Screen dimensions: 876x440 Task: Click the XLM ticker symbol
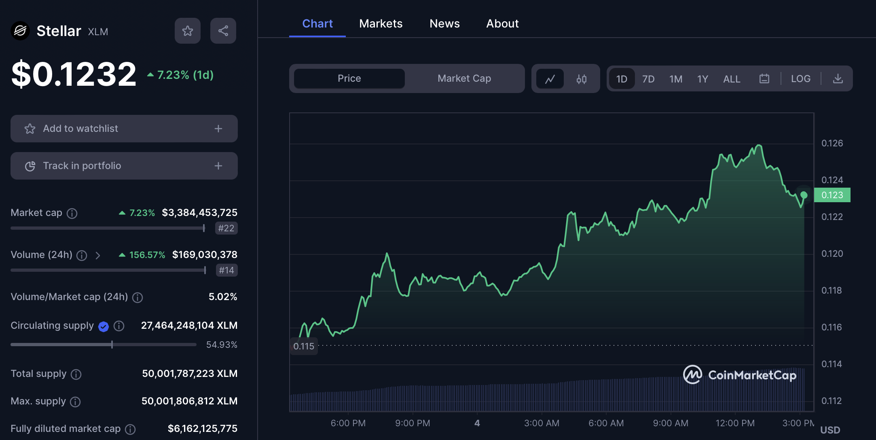click(98, 32)
